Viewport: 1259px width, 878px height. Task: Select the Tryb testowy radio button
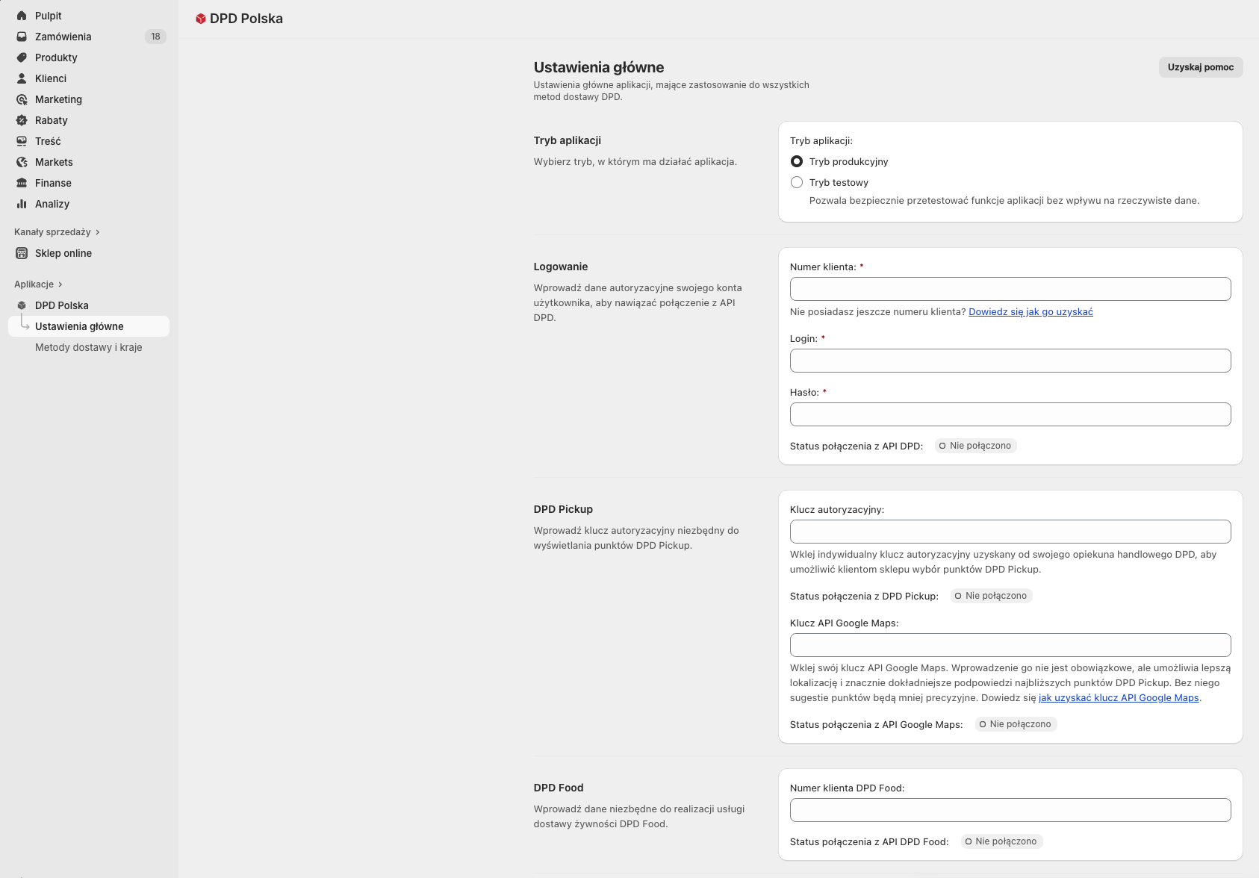pyautogui.click(x=797, y=182)
